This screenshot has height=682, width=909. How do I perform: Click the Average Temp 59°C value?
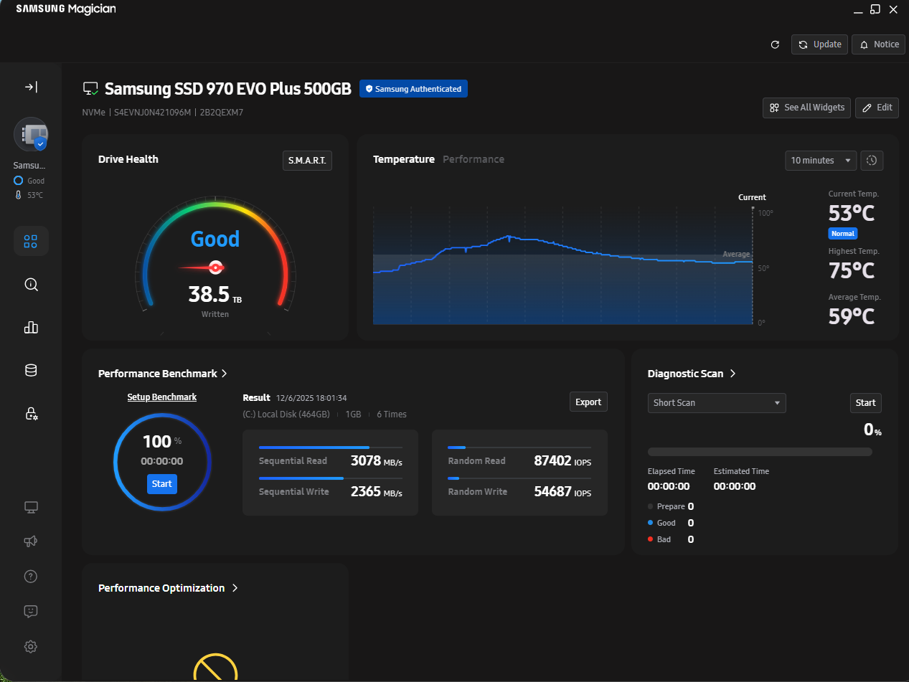coord(852,316)
